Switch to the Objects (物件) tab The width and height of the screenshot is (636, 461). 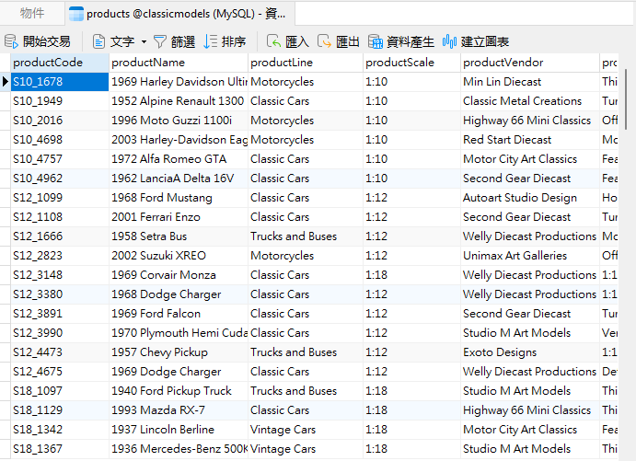(32, 14)
